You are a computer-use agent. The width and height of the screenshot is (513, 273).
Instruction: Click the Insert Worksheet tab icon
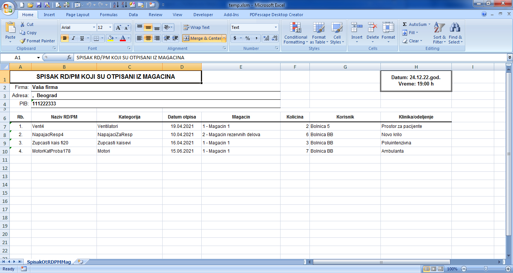(80, 261)
